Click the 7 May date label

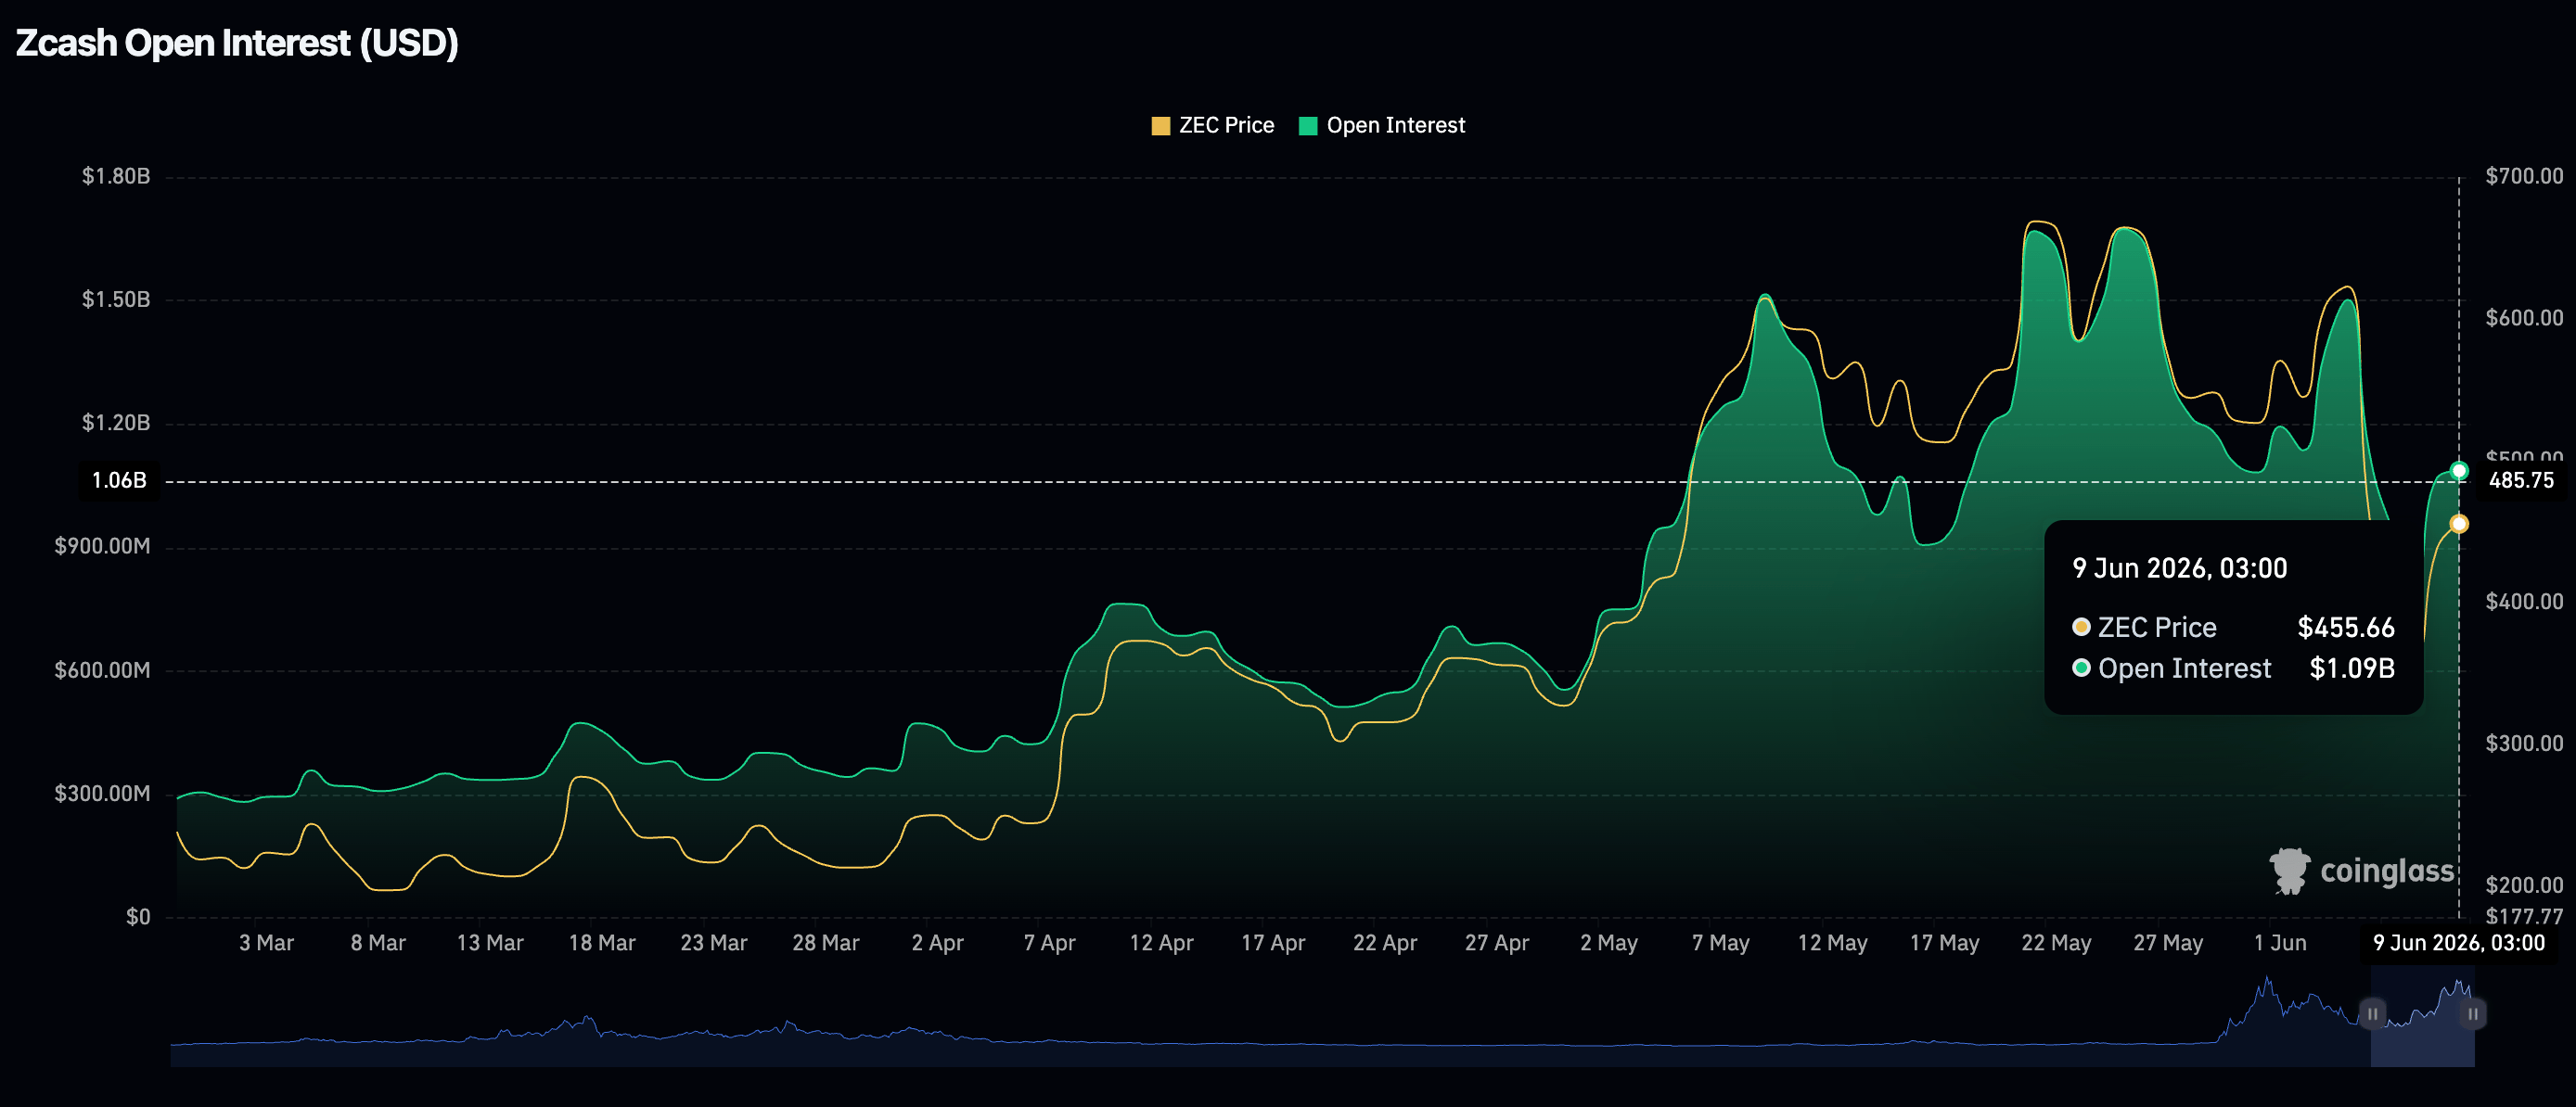1721,943
